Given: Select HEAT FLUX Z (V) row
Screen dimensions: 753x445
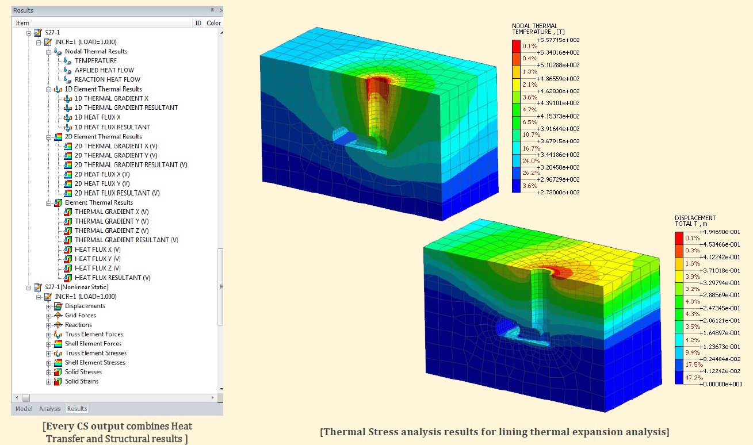Looking at the screenshot, I should click(97, 268).
